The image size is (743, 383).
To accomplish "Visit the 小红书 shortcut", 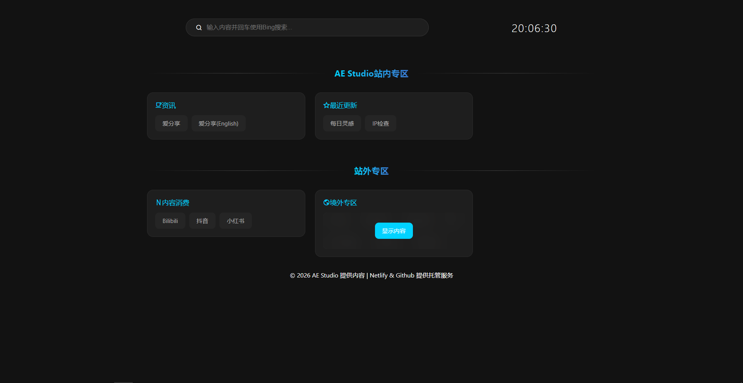I will point(235,221).
